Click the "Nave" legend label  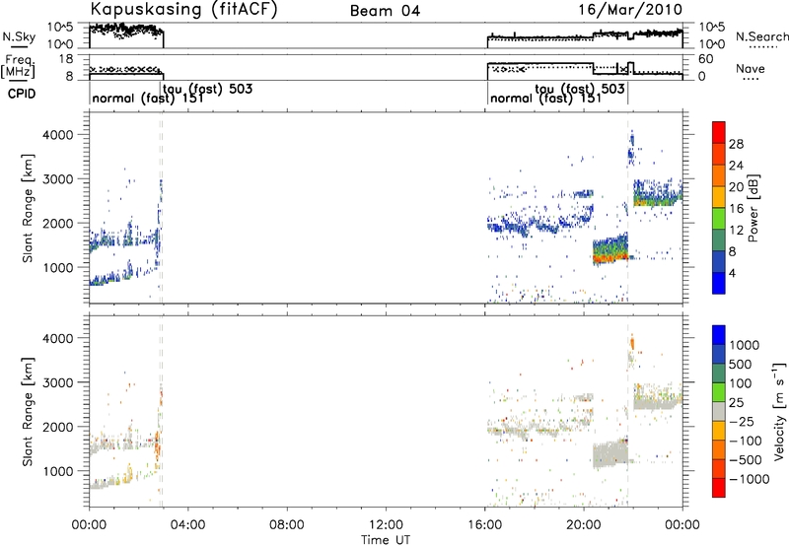[751, 68]
